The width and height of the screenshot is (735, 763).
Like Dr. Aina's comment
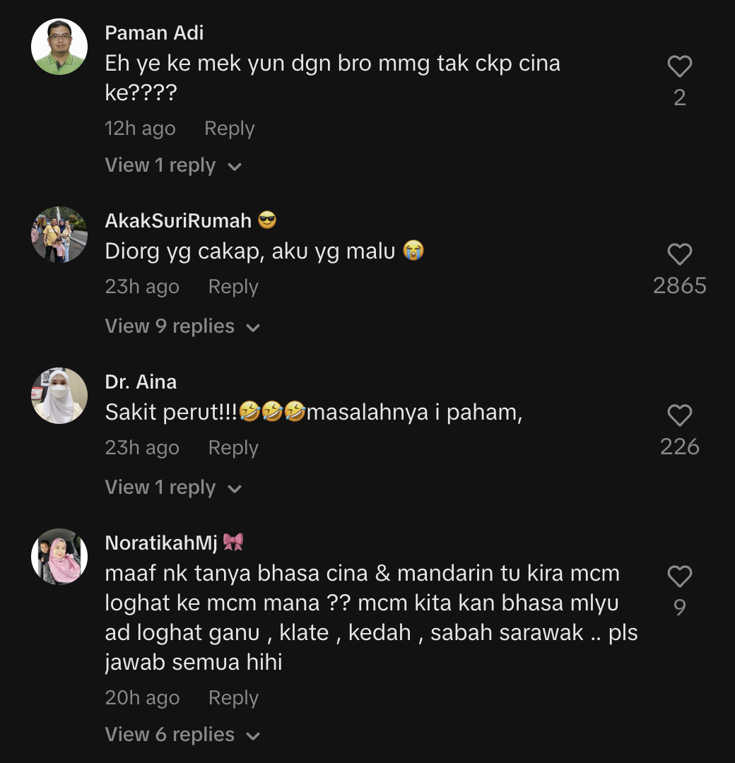[679, 415]
